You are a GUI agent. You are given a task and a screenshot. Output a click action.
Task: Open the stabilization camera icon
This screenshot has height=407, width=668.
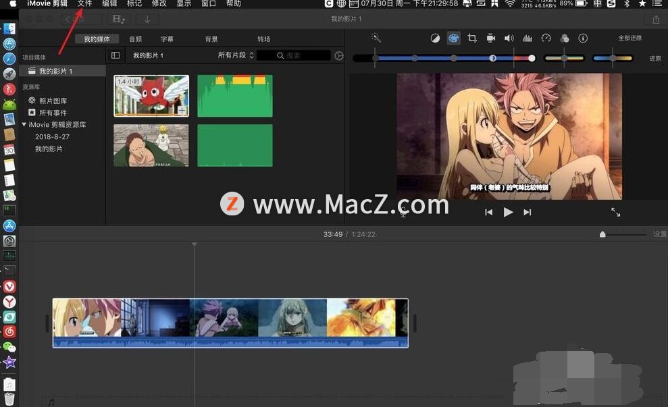pos(491,38)
